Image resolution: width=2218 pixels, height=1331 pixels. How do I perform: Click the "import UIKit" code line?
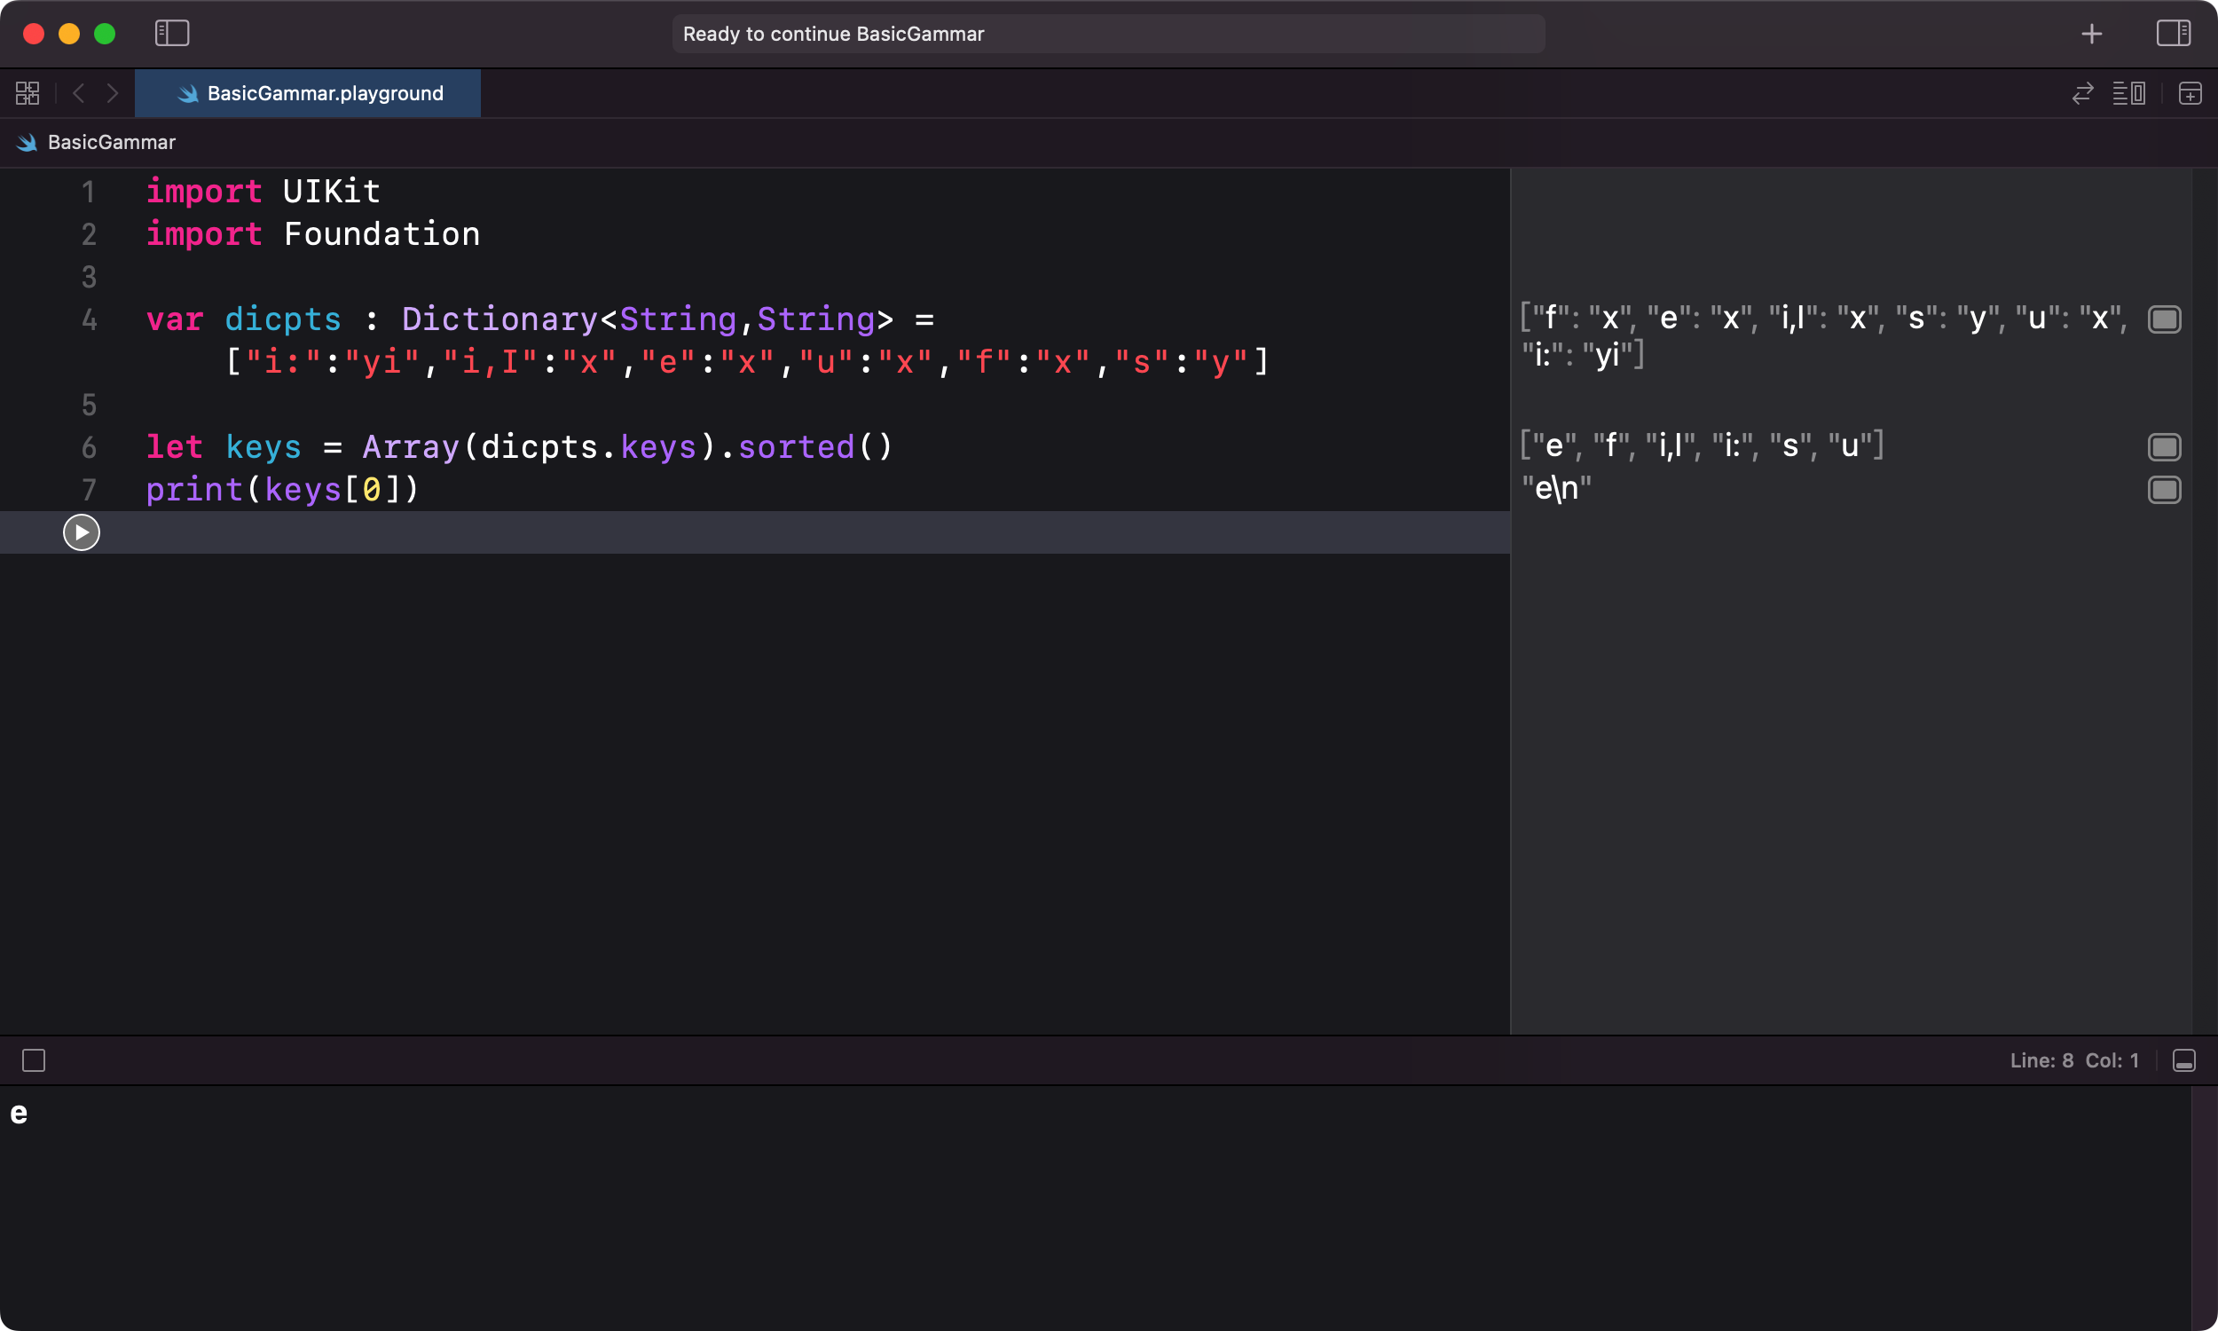point(263,191)
